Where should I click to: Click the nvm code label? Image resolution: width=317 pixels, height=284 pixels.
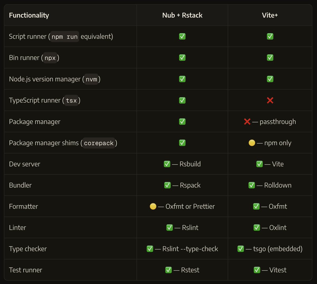click(x=91, y=79)
